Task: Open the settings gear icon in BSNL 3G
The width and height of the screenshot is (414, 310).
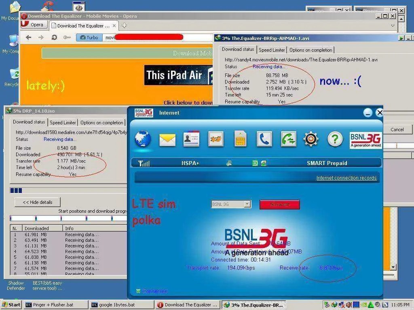Action: (x=311, y=139)
